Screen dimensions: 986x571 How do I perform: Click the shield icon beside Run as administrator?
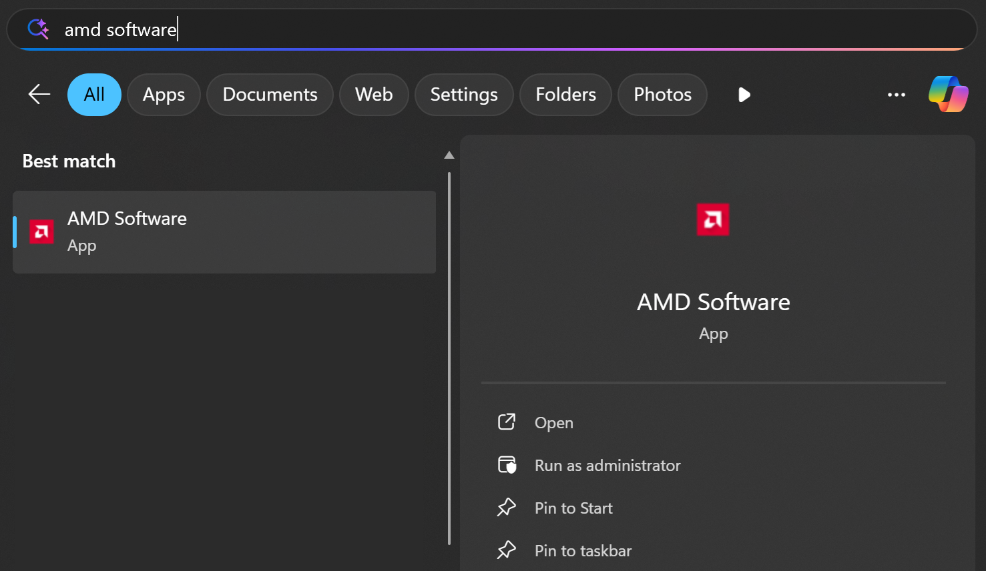click(507, 465)
